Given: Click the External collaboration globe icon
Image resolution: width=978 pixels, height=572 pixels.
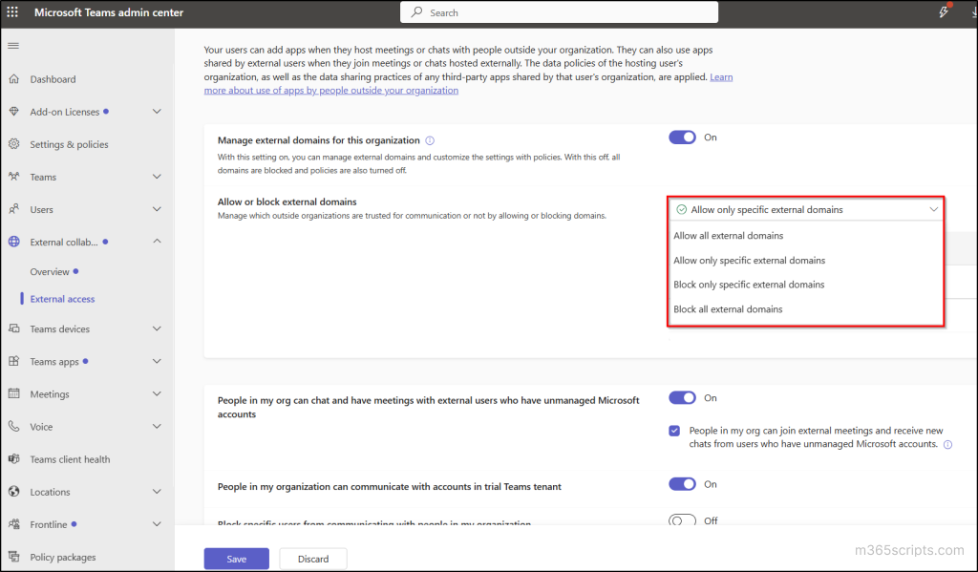Looking at the screenshot, I should pyautogui.click(x=13, y=242).
